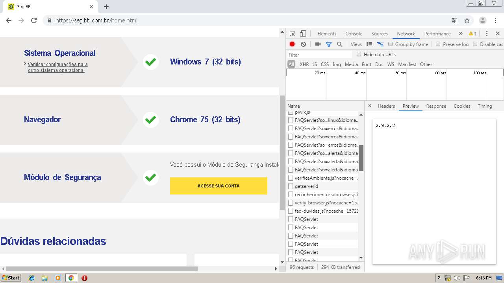Activate the inspect element picker icon

click(292, 34)
